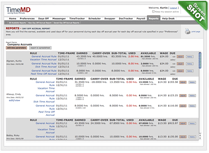
Task: Open the Home tab
Action: coord(13,18)
